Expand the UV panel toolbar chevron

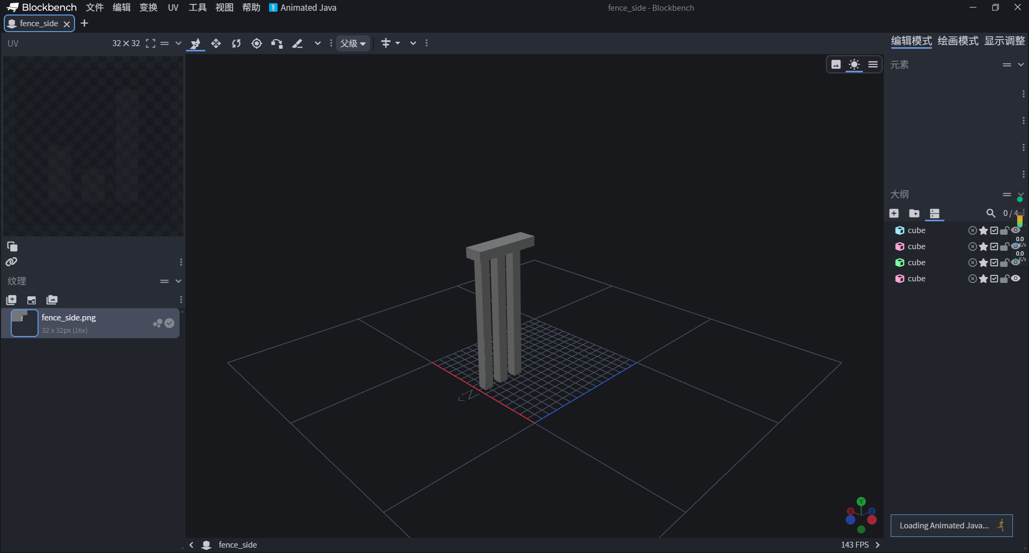point(178,43)
